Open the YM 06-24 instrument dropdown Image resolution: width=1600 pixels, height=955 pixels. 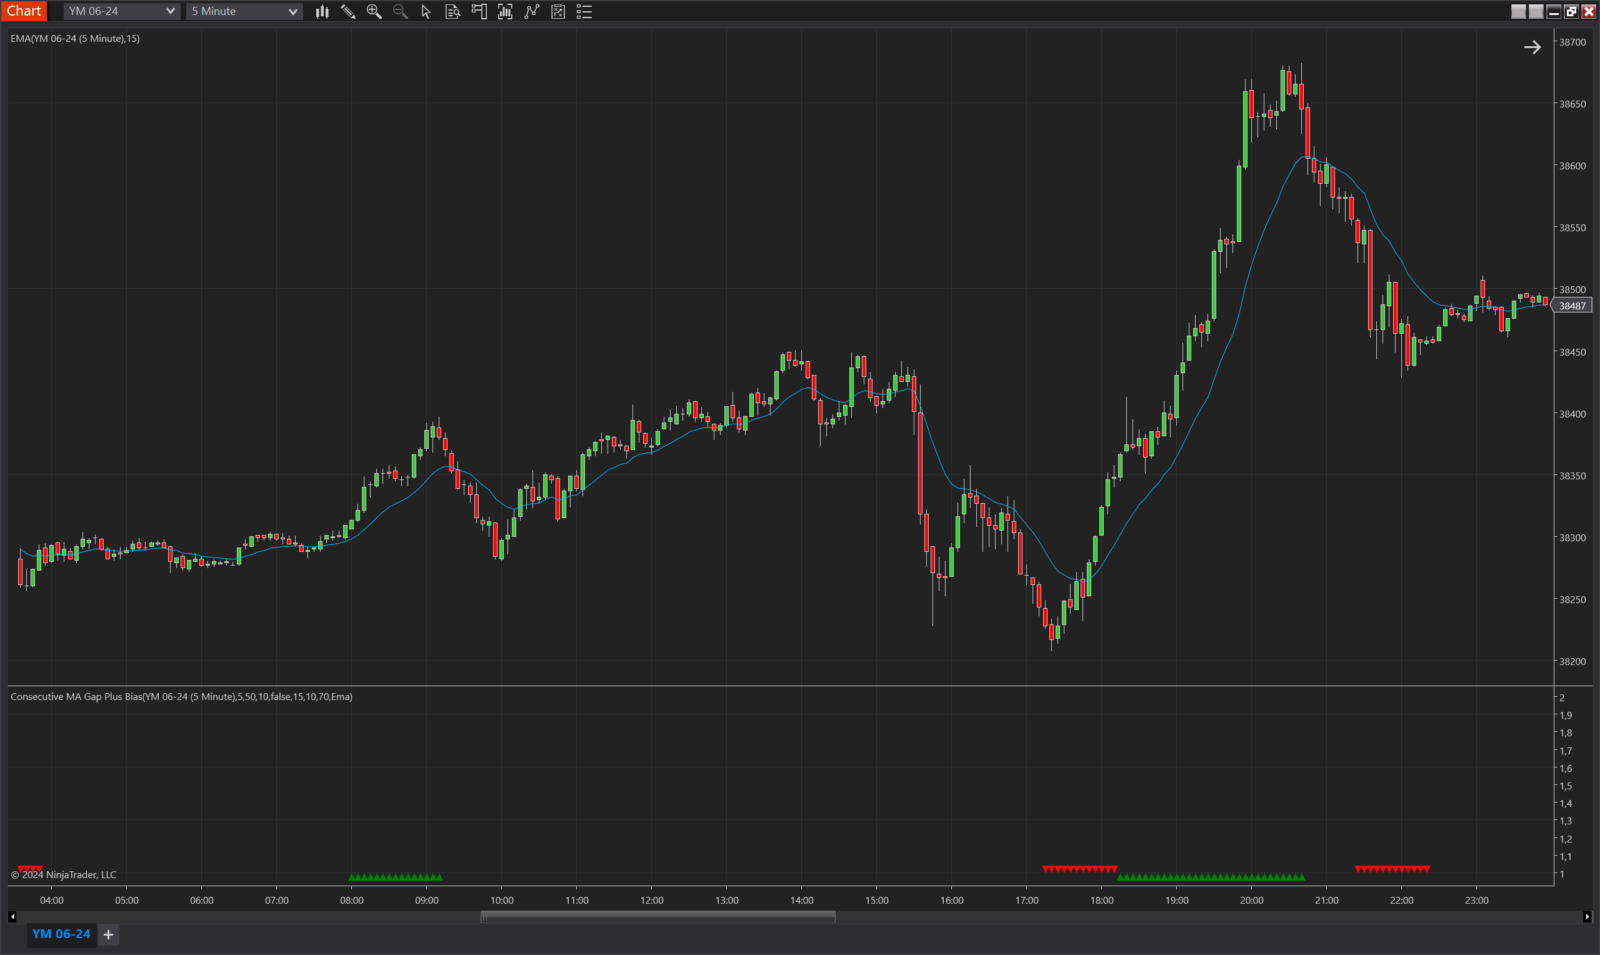click(121, 11)
